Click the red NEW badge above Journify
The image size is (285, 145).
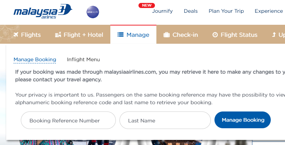[x=147, y=5]
